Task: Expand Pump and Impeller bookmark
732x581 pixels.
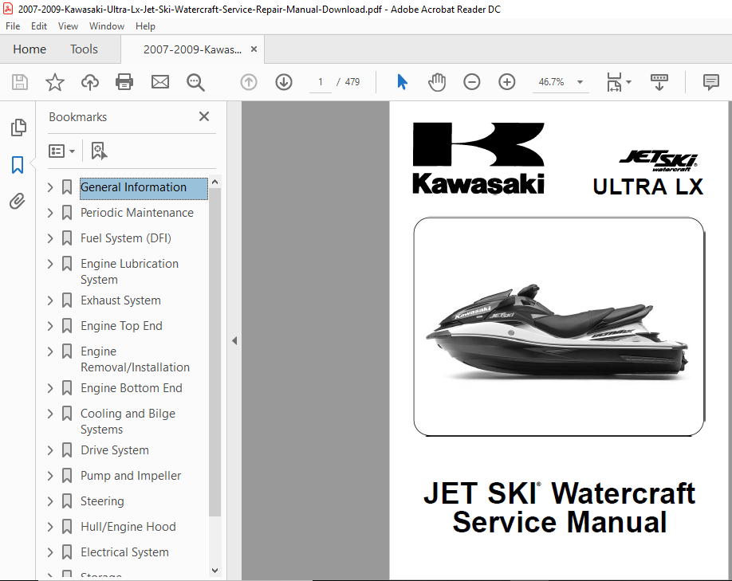Action: [x=50, y=476]
